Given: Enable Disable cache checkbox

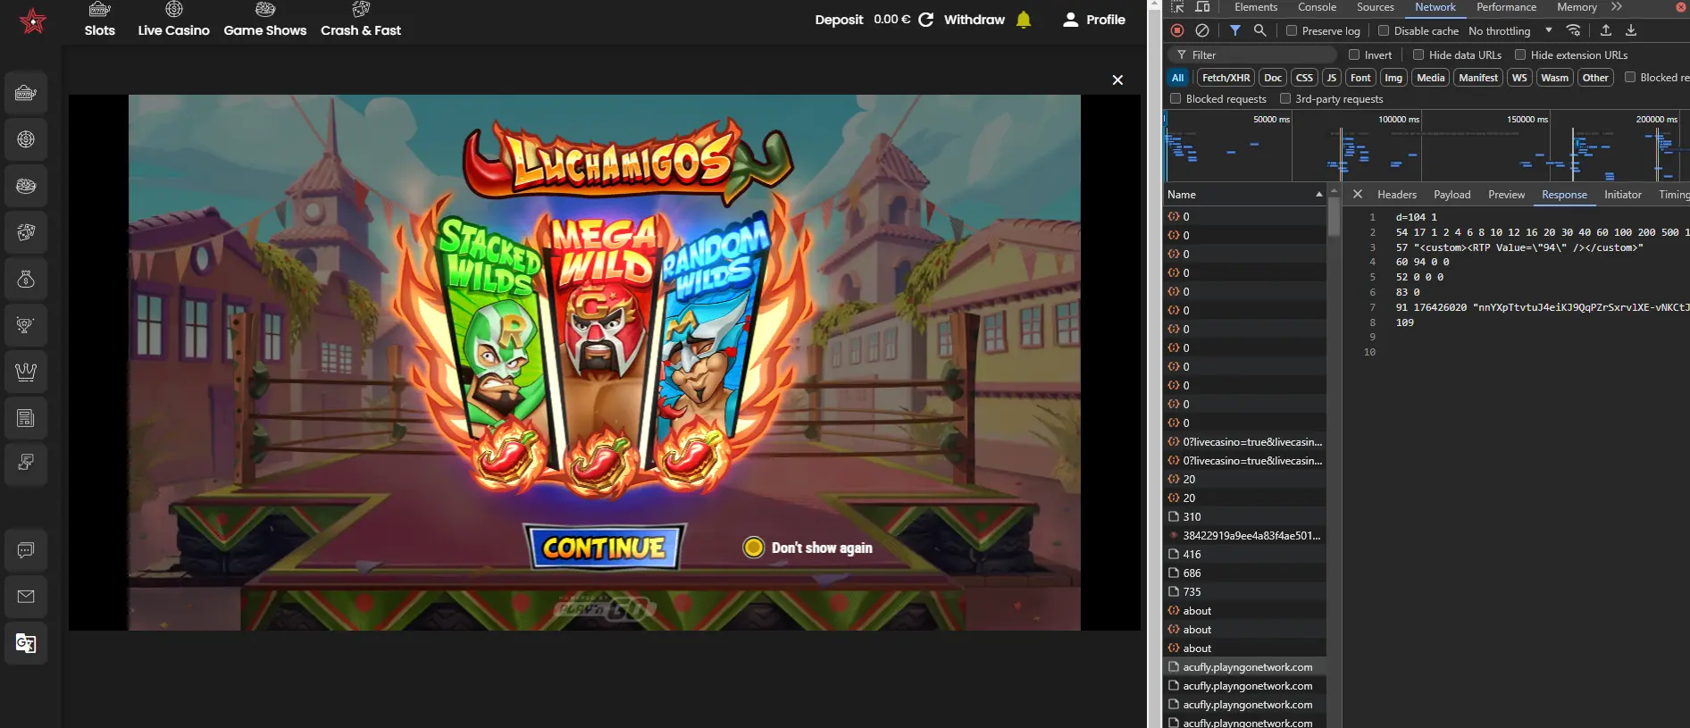Looking at the screenshot, I should tap(1384, 30).
